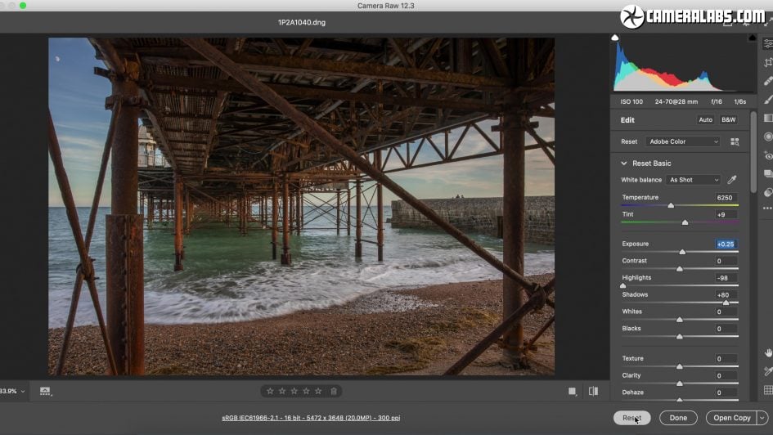Click the Edit panel scrollbar
The image size is (773, 435).
coord(753,153)
